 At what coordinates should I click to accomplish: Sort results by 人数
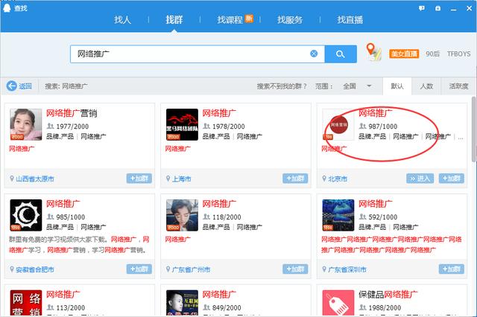coord(426,86)
